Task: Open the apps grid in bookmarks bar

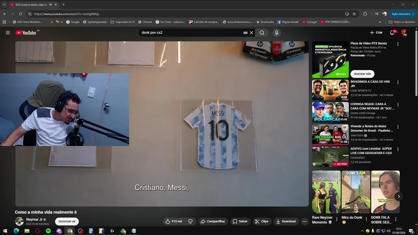Action: [x=4, y=22]
